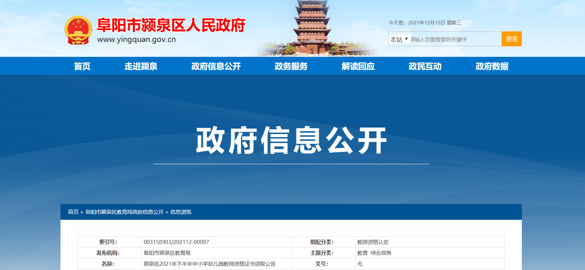Click the 文号 value 无
The width and height of the screenshot is (585, 270).
(x=360, y=264)
